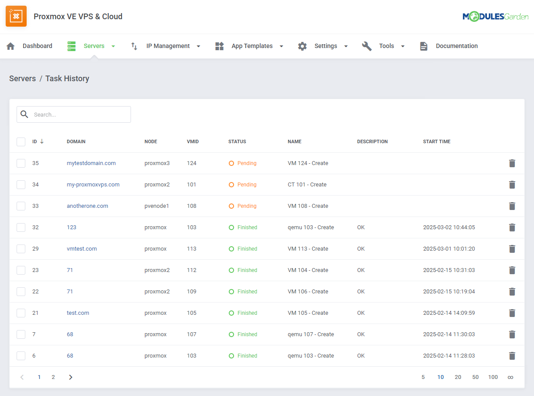The image size is (534, 396).
Task: Open the Settings dropdown arrow
Action: pos(346,46)
